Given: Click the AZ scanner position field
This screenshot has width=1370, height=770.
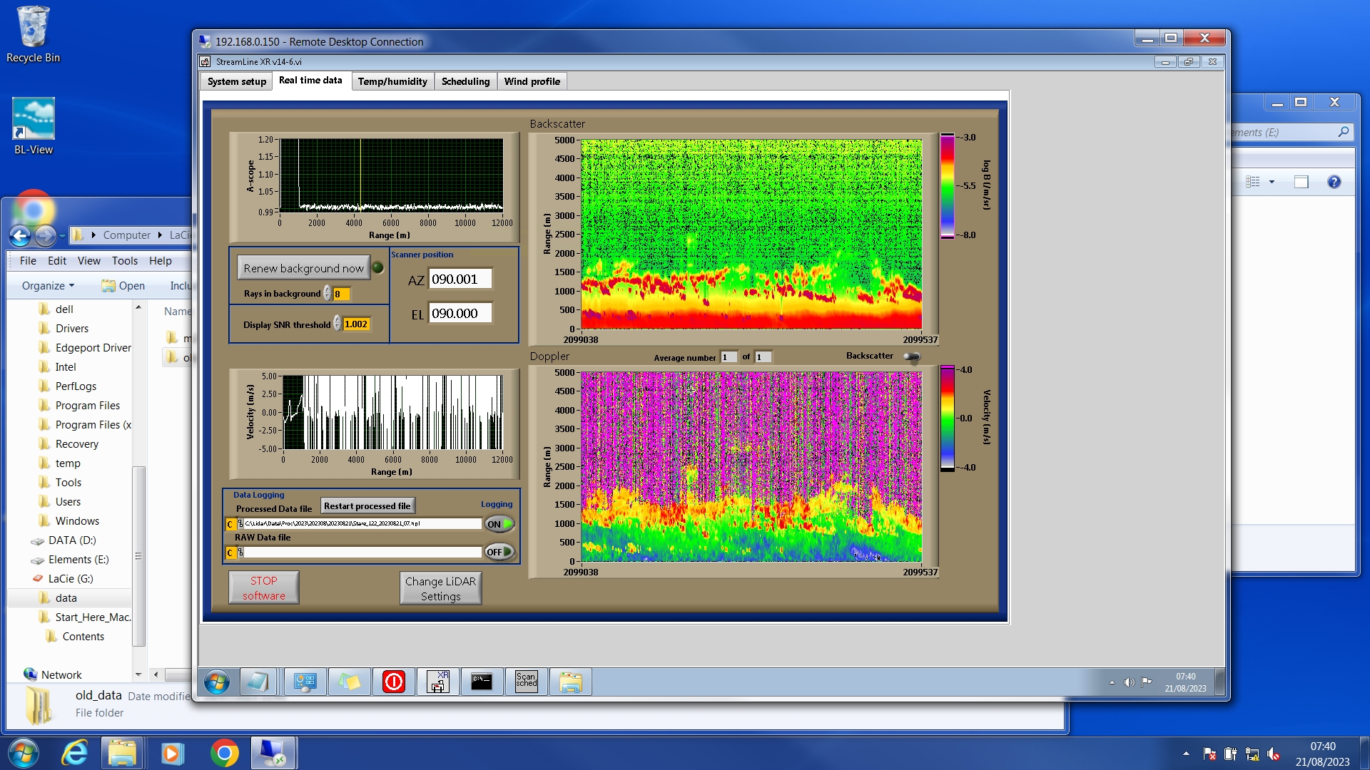Looking at the screenshot, I should (460, 279).
